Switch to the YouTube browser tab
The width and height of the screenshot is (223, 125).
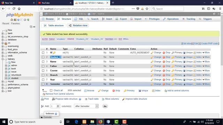tap(55, 3)
